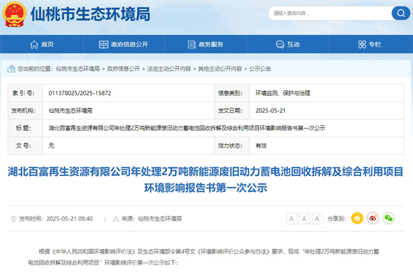This screenshot has width=413, height=275.
Task: Share article via Weibo icon
Action: point(373,218)
